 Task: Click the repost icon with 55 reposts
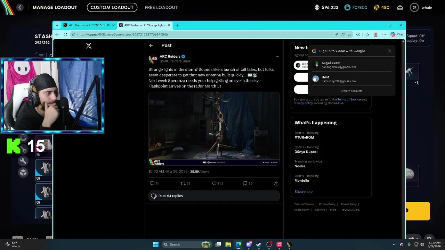[x=183, y=183]
